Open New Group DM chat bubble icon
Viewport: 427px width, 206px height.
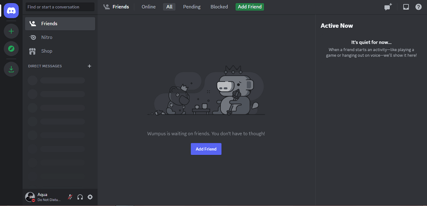click(x=388, y=7)
